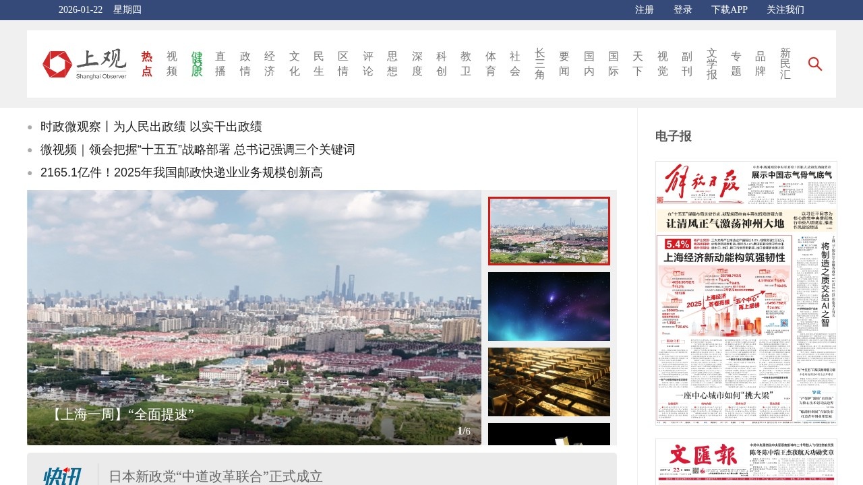Click the Shanghai Observer logo
The image size is (863, 485).
(84, 64)
